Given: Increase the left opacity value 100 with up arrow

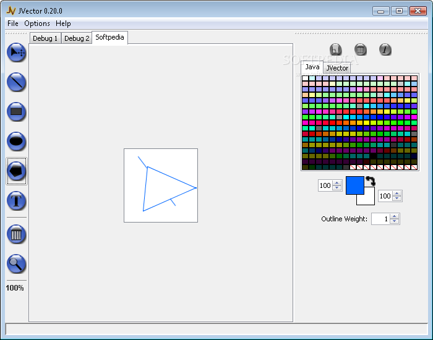Looking at the screenshot, I should coord(337,183).
